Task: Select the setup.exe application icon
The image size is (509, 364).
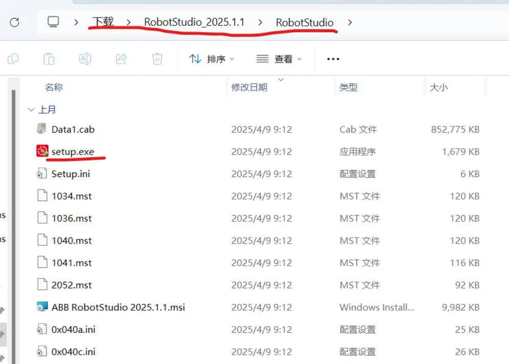Action: (43, 152)
